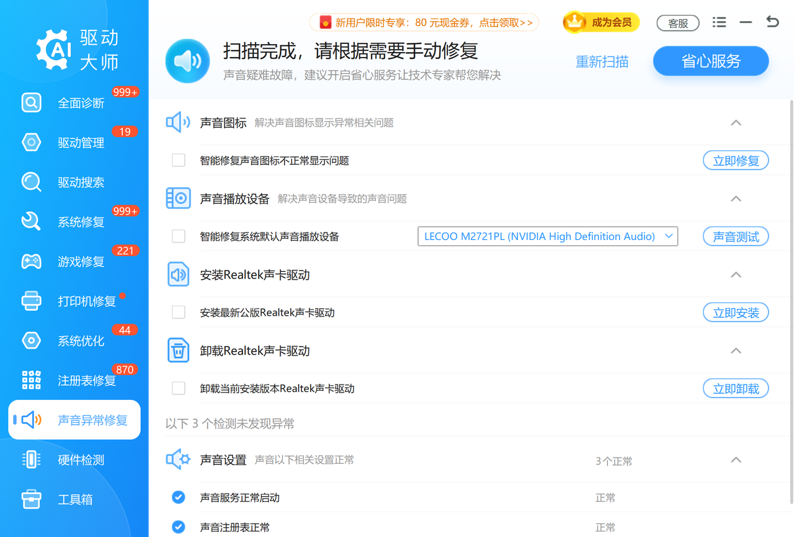Check 卸载当前安装版本Realtek声卡驱动 checkbox

point(179,388)
